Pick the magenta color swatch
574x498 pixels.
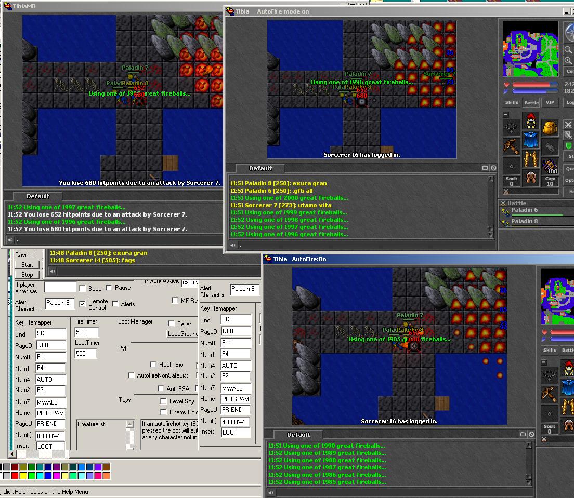(x=56, y=475)
